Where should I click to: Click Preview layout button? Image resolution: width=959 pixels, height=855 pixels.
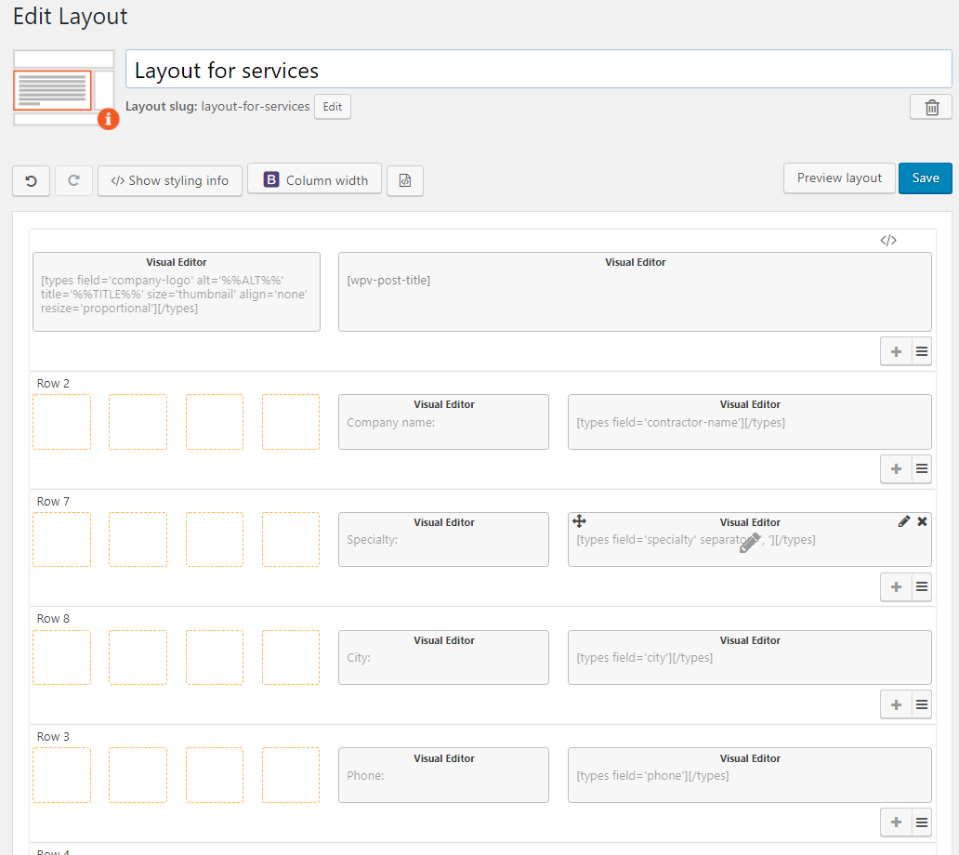click(x=839, y=178)
